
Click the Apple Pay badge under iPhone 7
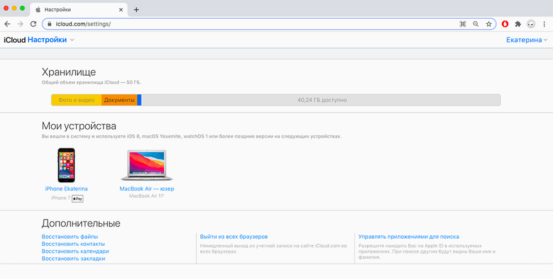tap(77, 199)
